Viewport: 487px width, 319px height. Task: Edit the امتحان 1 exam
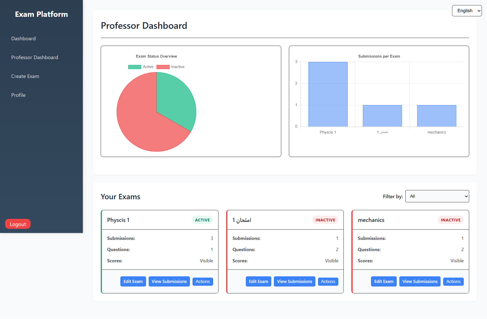258,281
